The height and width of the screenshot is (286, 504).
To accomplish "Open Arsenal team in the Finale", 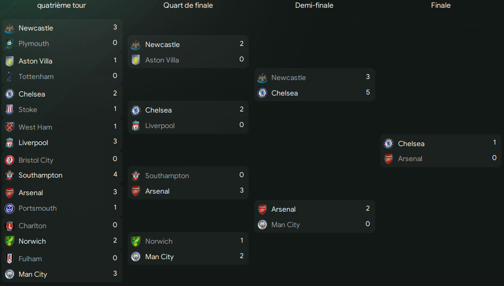I will point(410,159).
